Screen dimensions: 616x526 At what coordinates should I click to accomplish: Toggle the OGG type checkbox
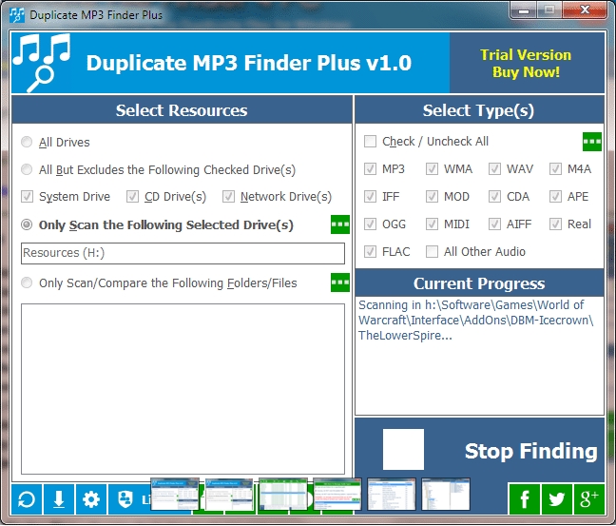[x=370, y=224]
